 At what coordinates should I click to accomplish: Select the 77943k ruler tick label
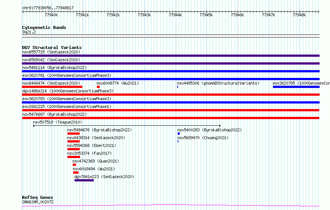[x=144, y=15]
